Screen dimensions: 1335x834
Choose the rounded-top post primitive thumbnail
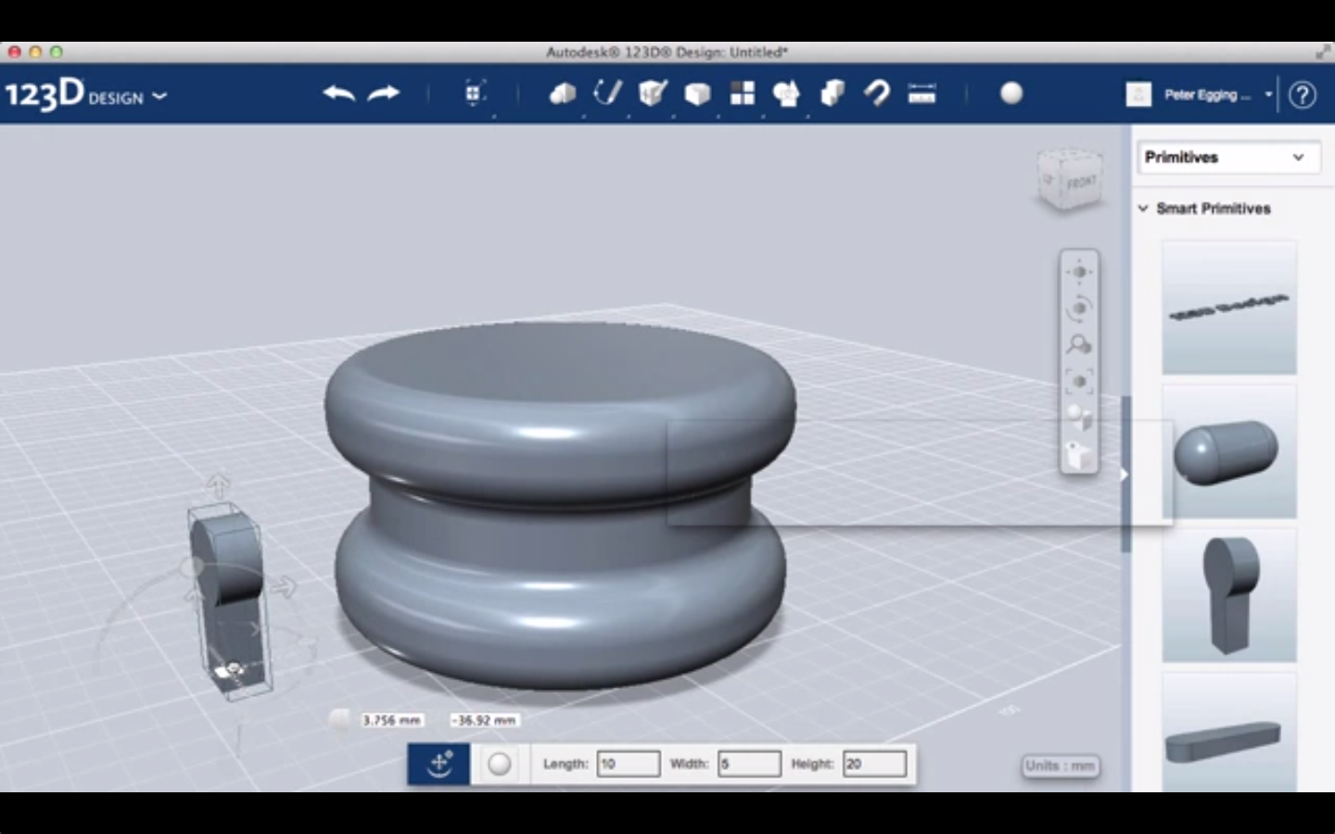coord(1229,595)
